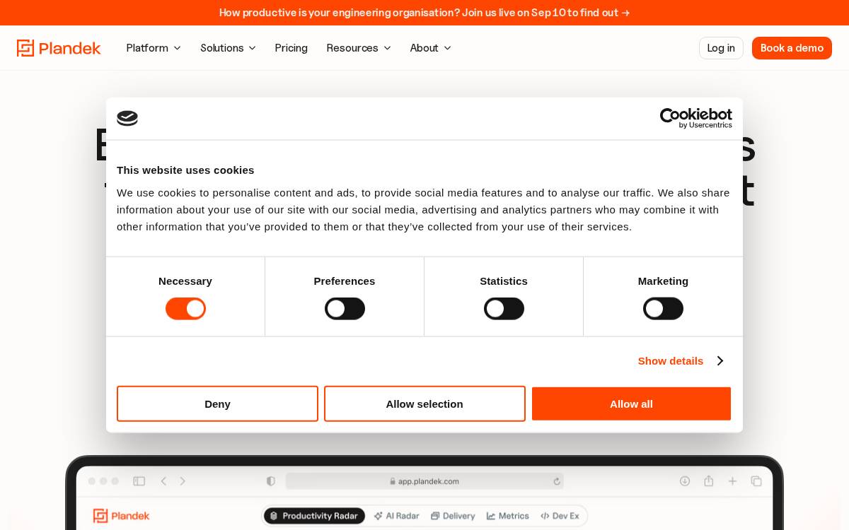Click the tab overview icon in preview browser

(x=756, y=481)
